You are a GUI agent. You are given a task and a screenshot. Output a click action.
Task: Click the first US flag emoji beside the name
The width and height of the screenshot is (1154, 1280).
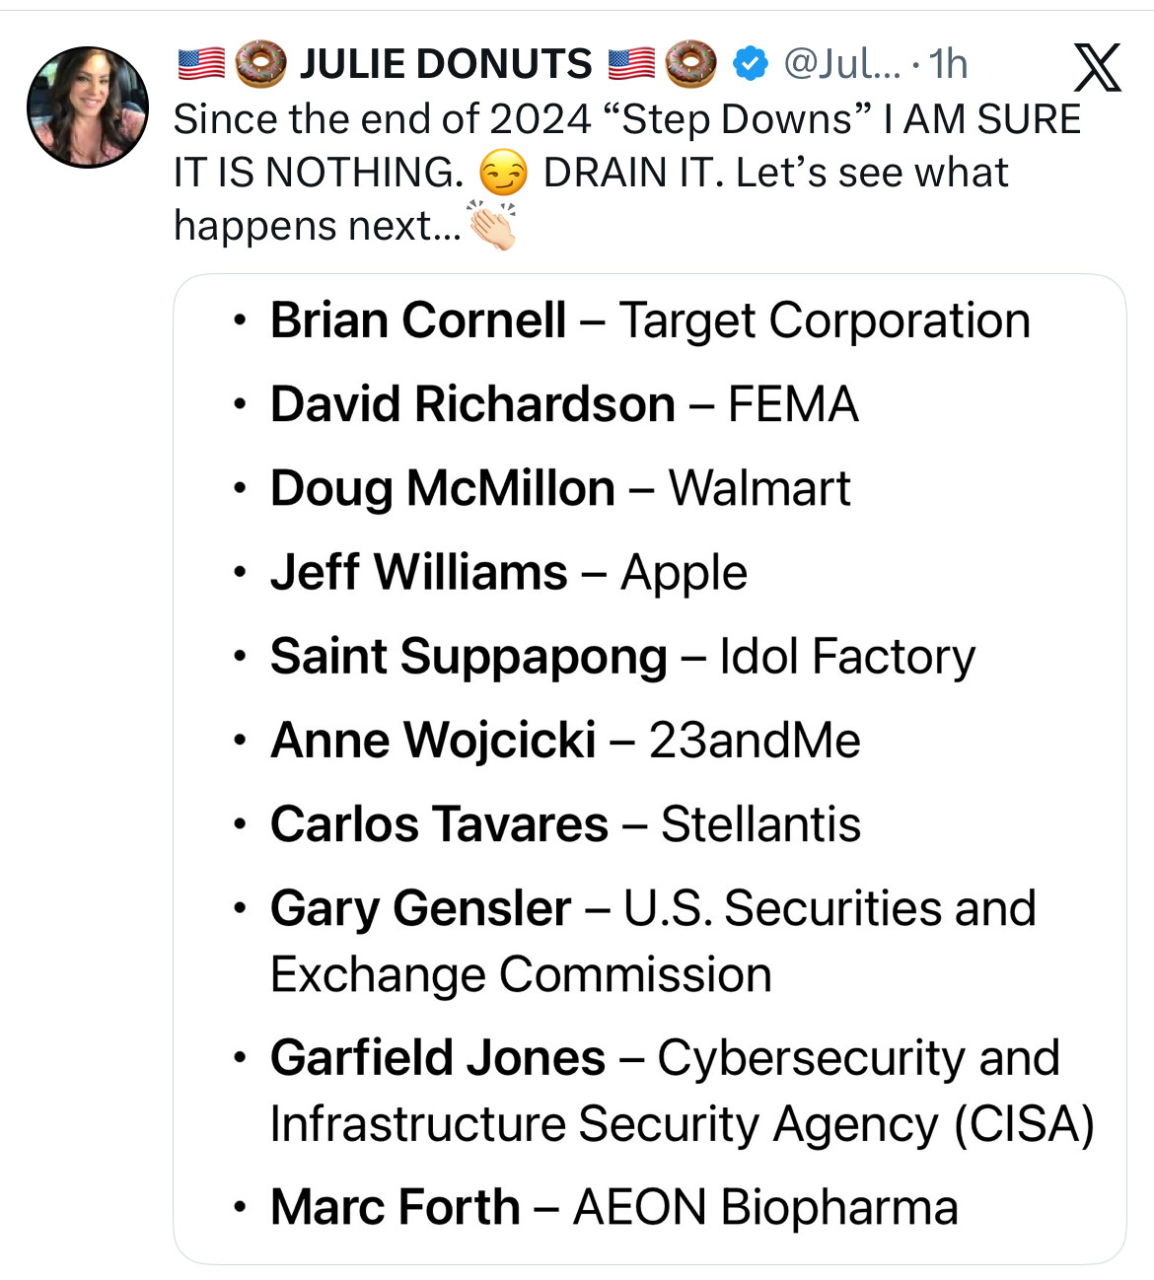point(201,64)
